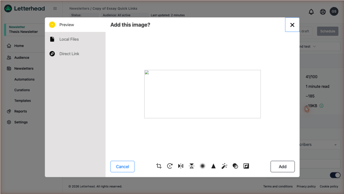
Task: Open the GS user avatar menu
Action: pyautogui.click(x=334, y=11)
